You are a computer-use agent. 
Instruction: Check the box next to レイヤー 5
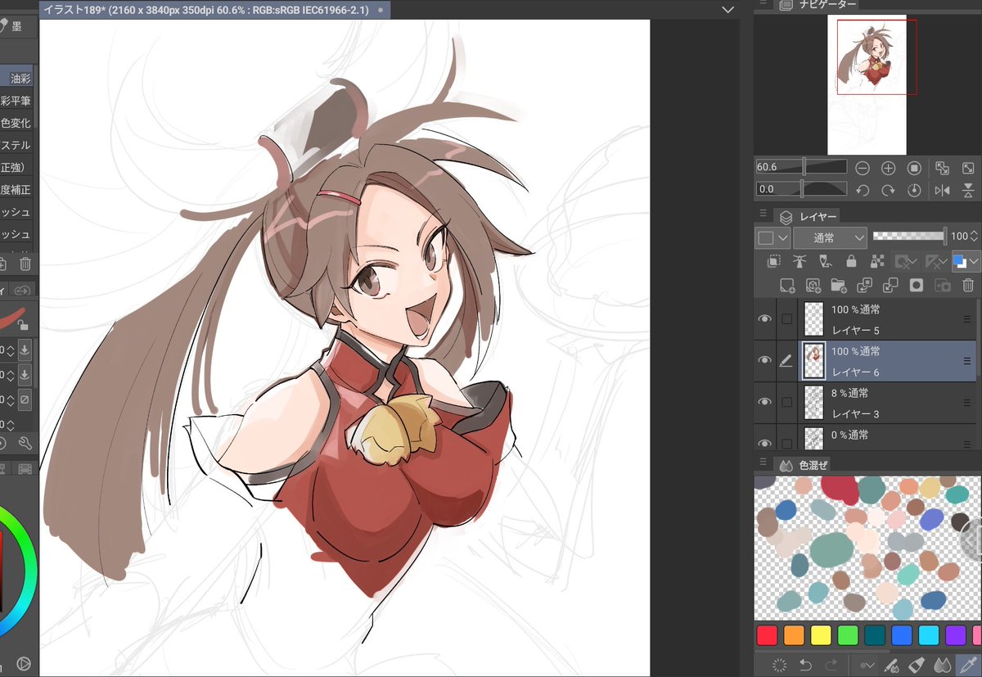pos(787,319)
